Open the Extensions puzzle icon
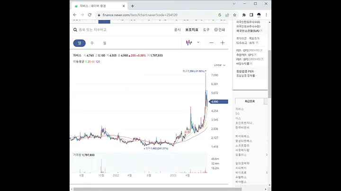This screenshot has height=191, width=341. click(244, 15)
